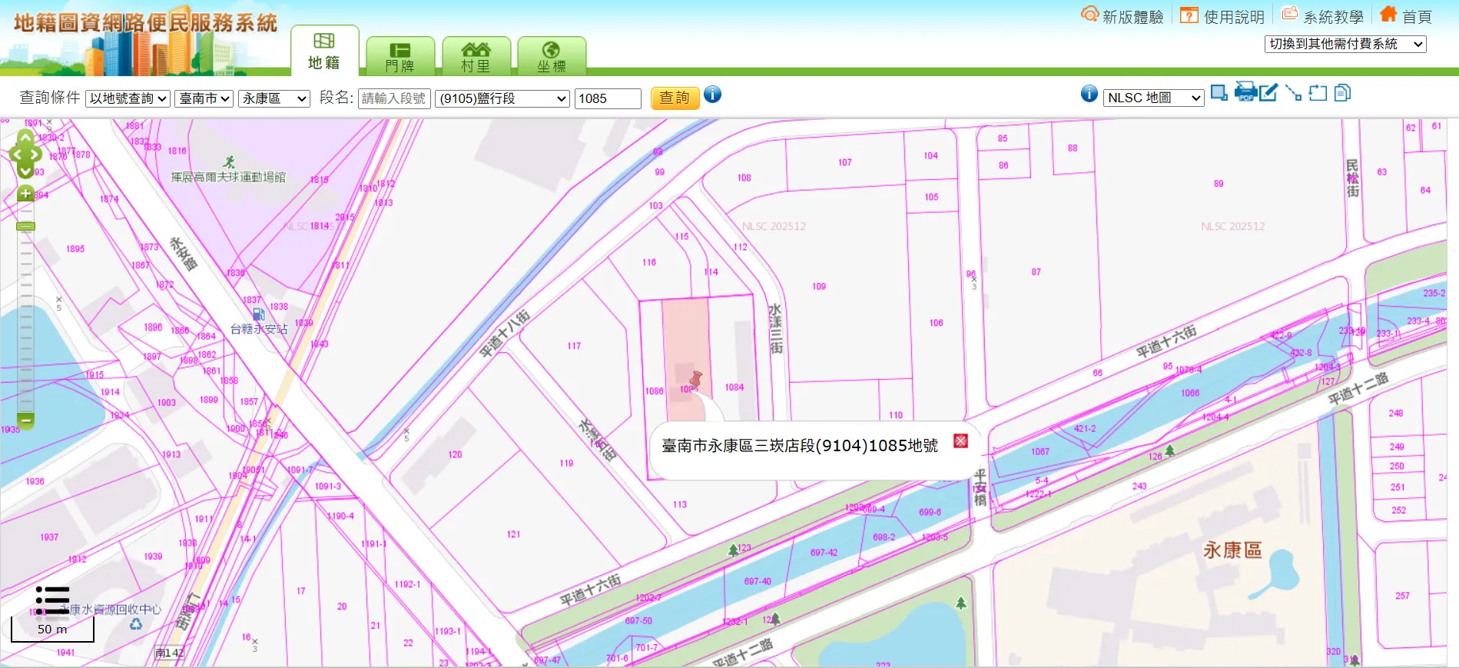Click the 永安路 road label
This screenshot has width=1459, height=668.
click(x=184, y=254)
